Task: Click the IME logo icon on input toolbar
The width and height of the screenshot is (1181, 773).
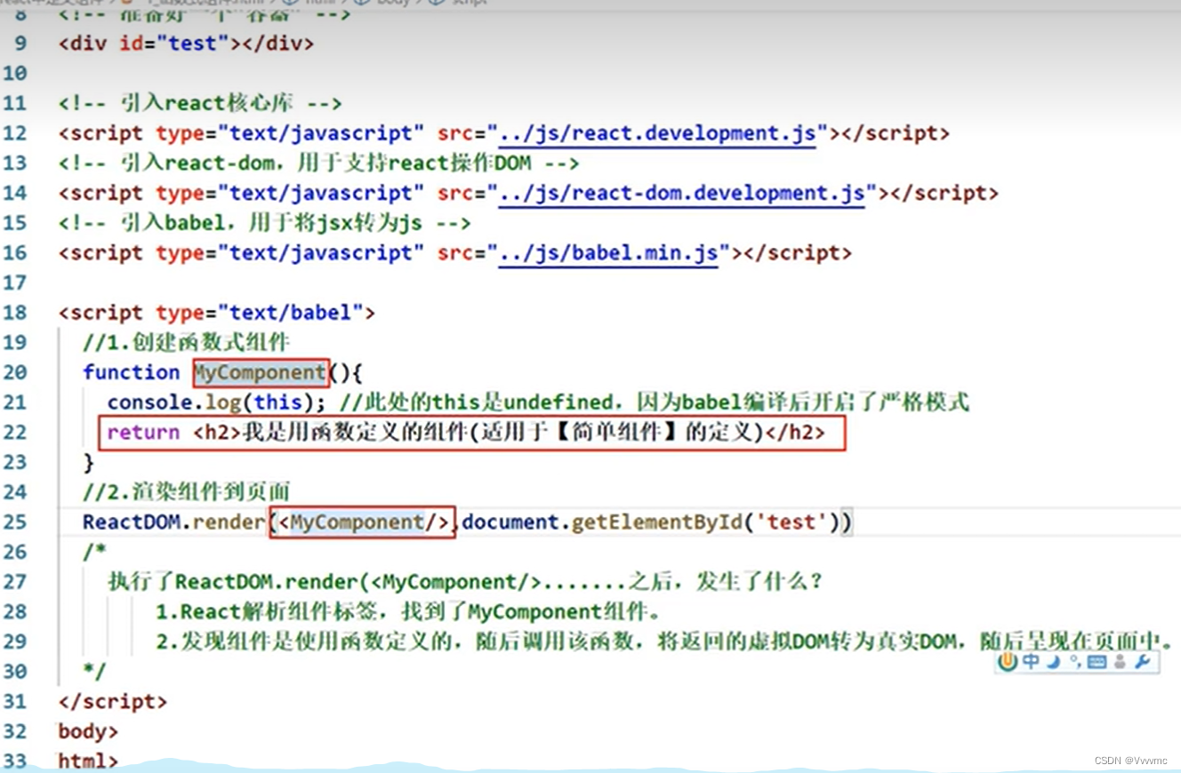Action: (1008, 662)
